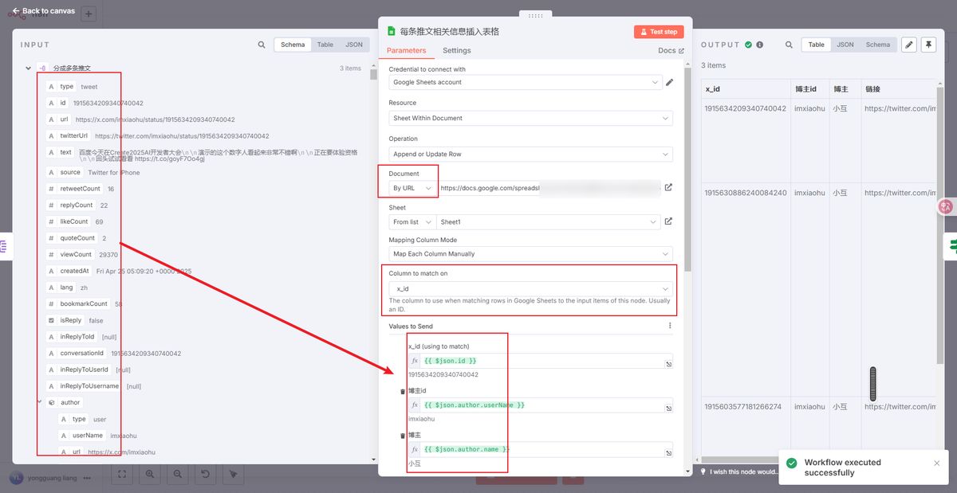957x493 pixels.
Task: Toggle the fx expression mode on x_id field
Action: [x=415, y=361]
